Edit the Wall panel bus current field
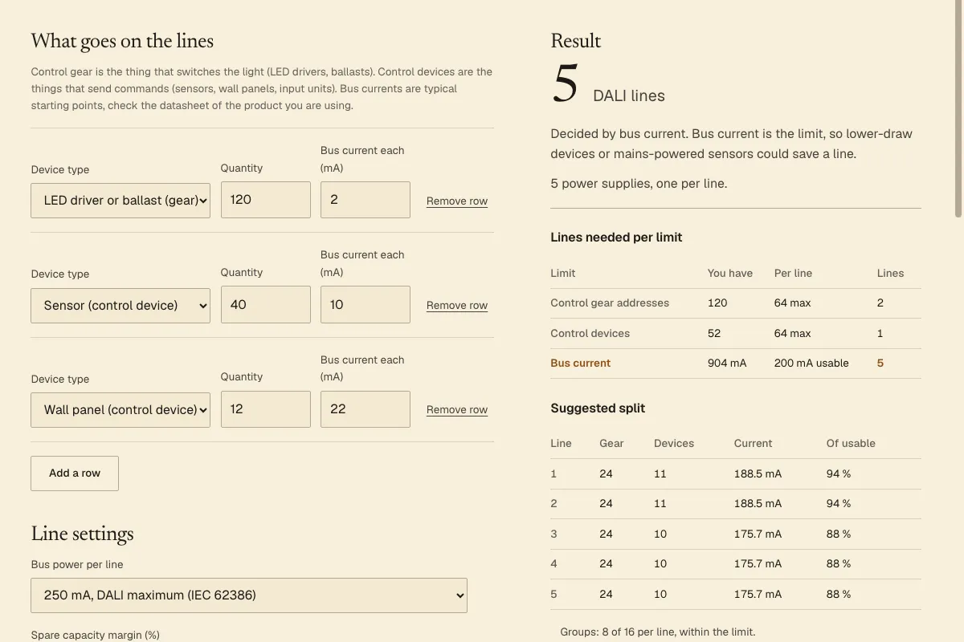 coord(366,409)
